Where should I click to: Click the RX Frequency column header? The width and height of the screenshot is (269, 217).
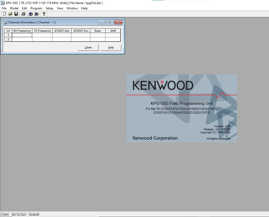22,31
